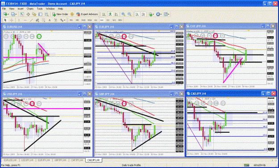279x168 pixels.
Task: Select the Fibonacci Retracement tool
Action: (x=43, y=20)
